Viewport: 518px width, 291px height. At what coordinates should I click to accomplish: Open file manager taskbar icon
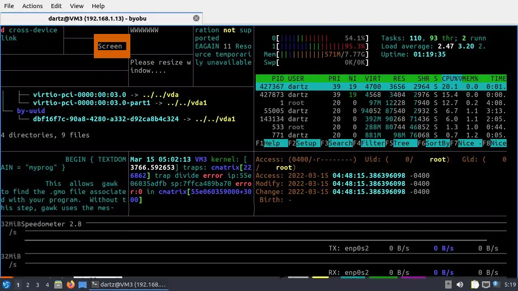pos(58,285)
